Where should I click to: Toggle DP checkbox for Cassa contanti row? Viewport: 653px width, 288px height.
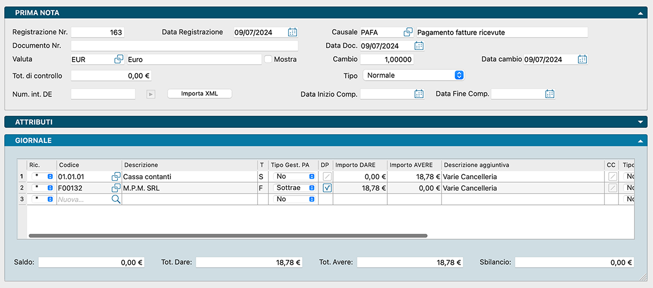(327, 176)
